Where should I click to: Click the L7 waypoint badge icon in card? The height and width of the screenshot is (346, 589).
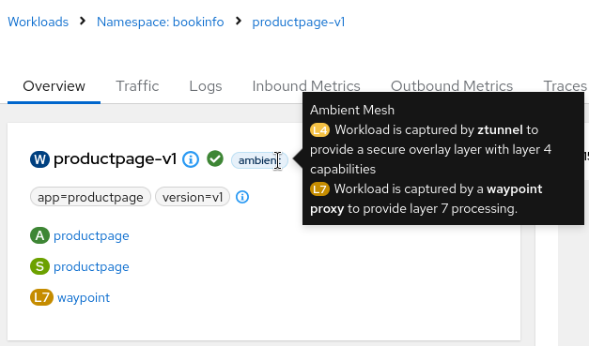coord(41,297)
